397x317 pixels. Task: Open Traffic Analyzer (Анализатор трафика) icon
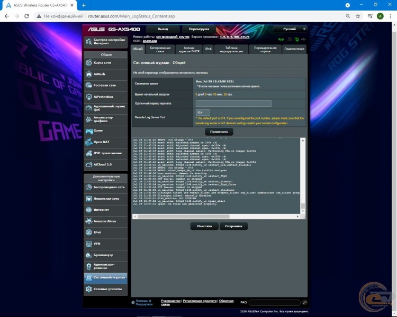coord(88,119)
